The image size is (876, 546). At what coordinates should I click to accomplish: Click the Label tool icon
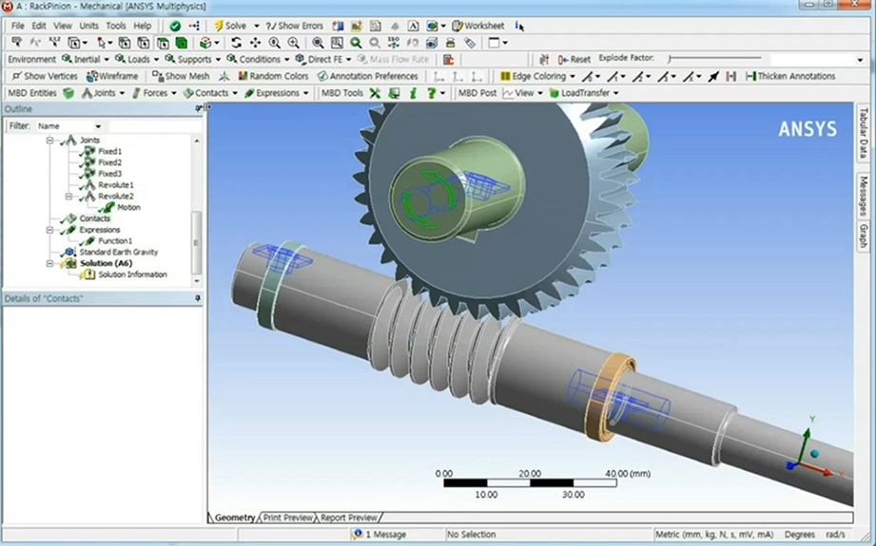point(17,43)
